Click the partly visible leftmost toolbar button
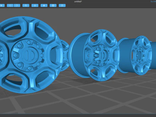Image resolution: width=156 pixels, height=117 pixels. (x=2, y=6)
